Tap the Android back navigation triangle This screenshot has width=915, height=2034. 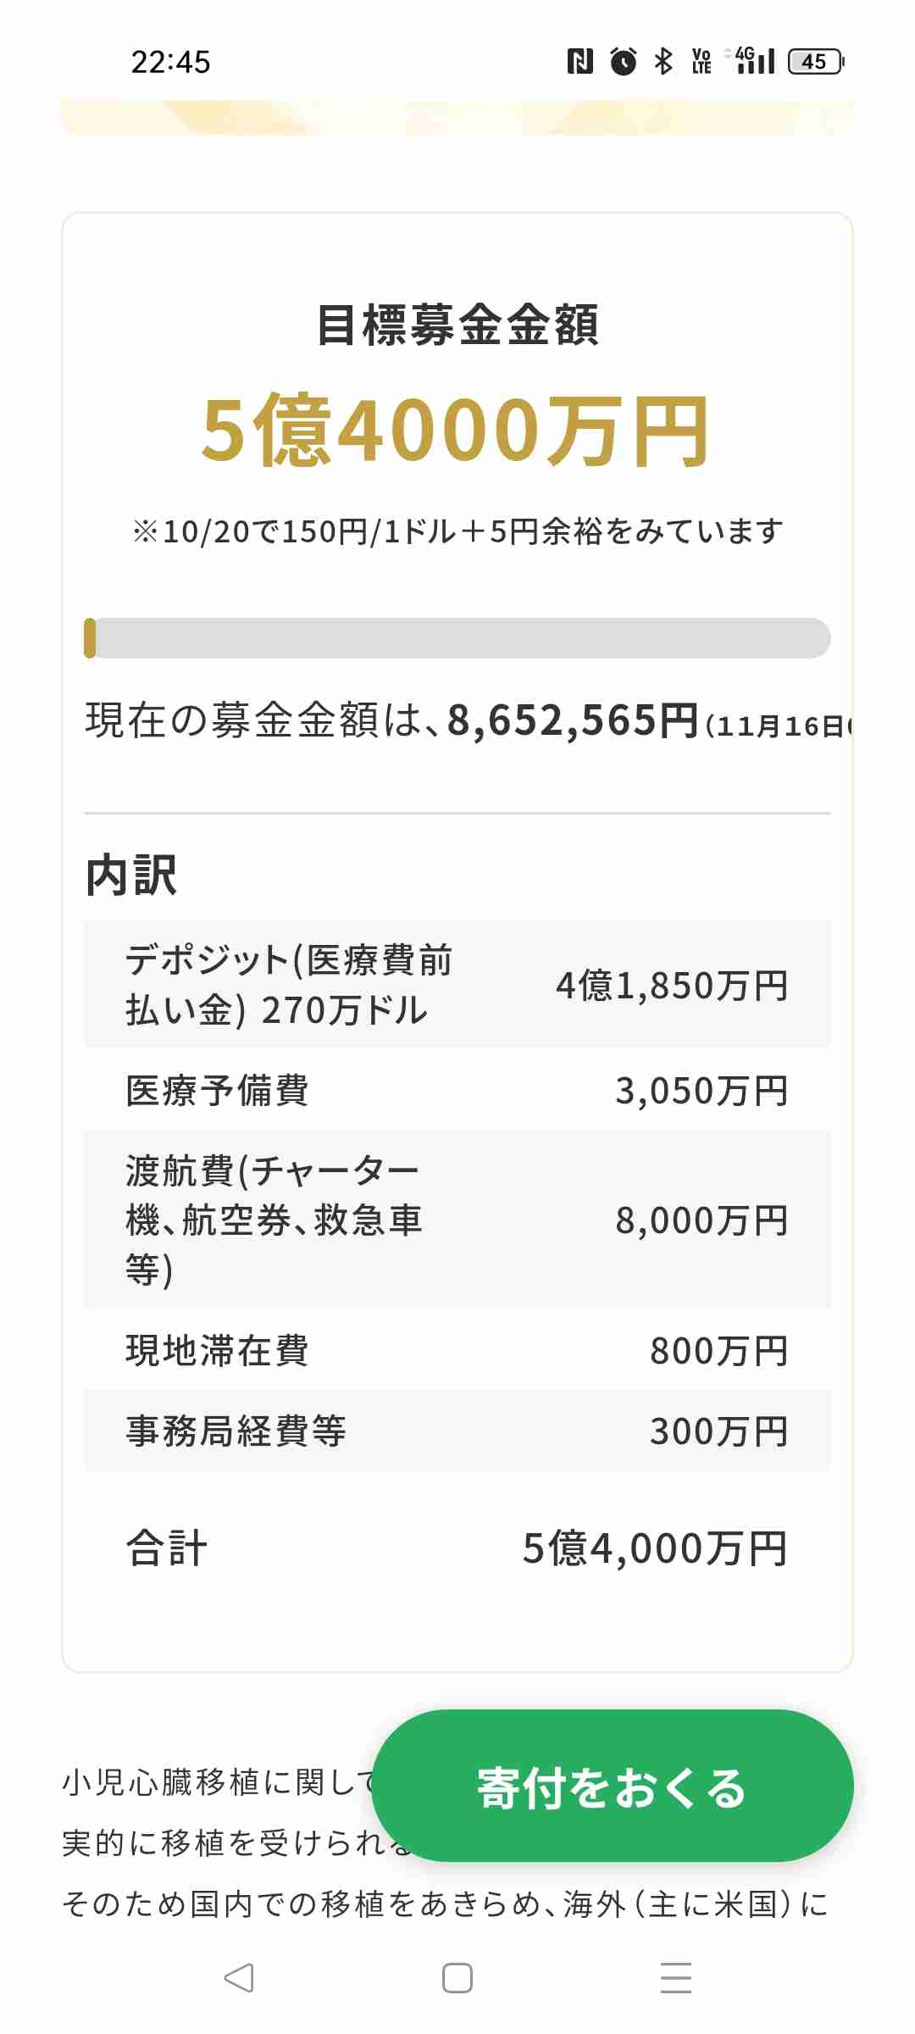[239, 1978]
